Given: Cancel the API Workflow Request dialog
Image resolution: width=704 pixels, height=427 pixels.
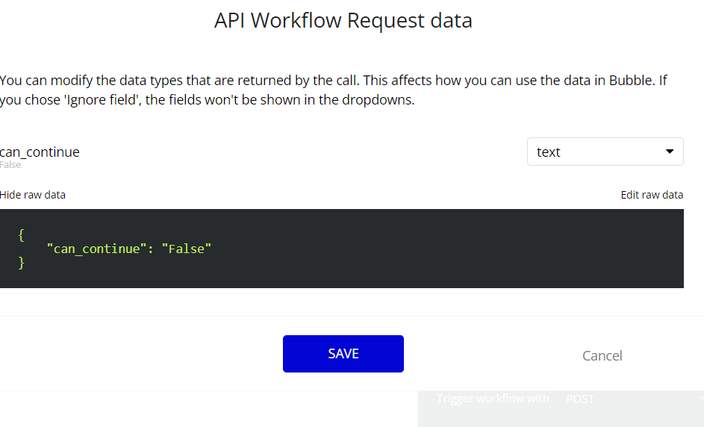Looking at the screenshot, I should coord(602,355).
